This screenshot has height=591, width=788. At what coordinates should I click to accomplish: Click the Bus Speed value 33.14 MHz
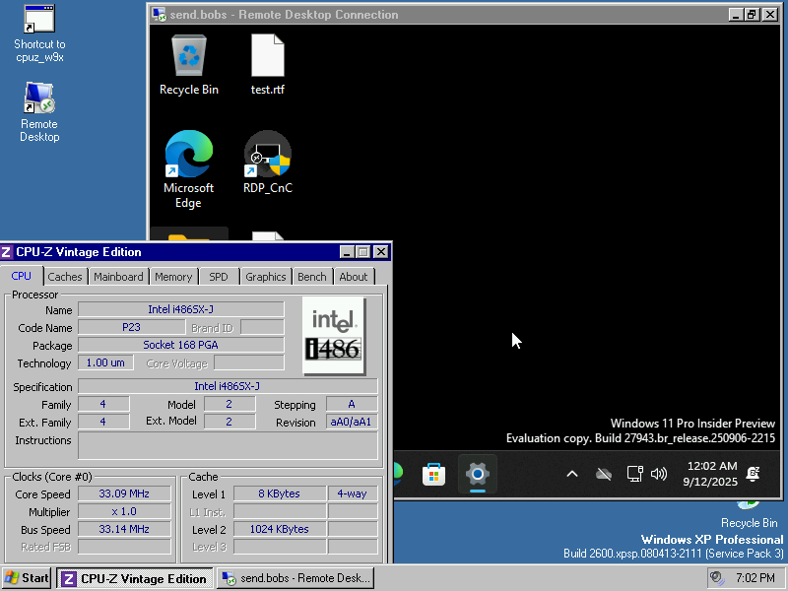(x=124, y=529)
